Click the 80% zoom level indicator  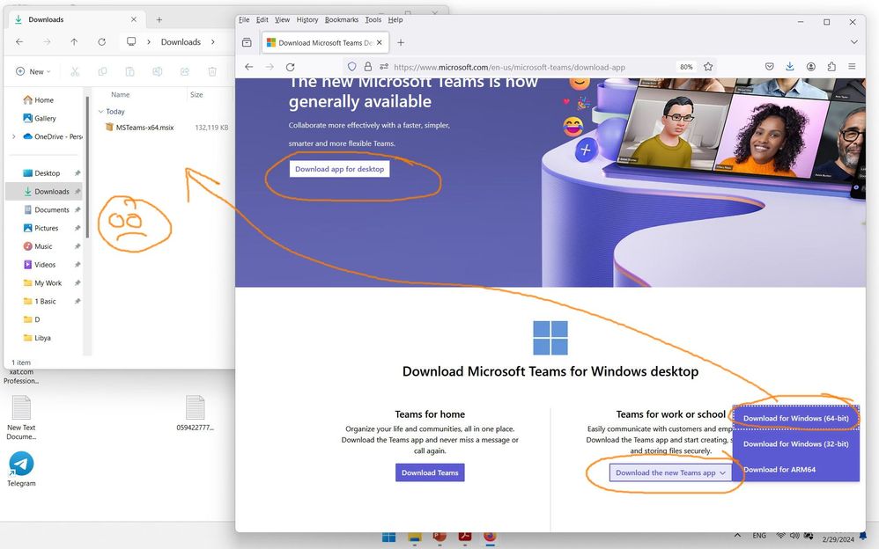pyautogui.click(x=686, y=67)
